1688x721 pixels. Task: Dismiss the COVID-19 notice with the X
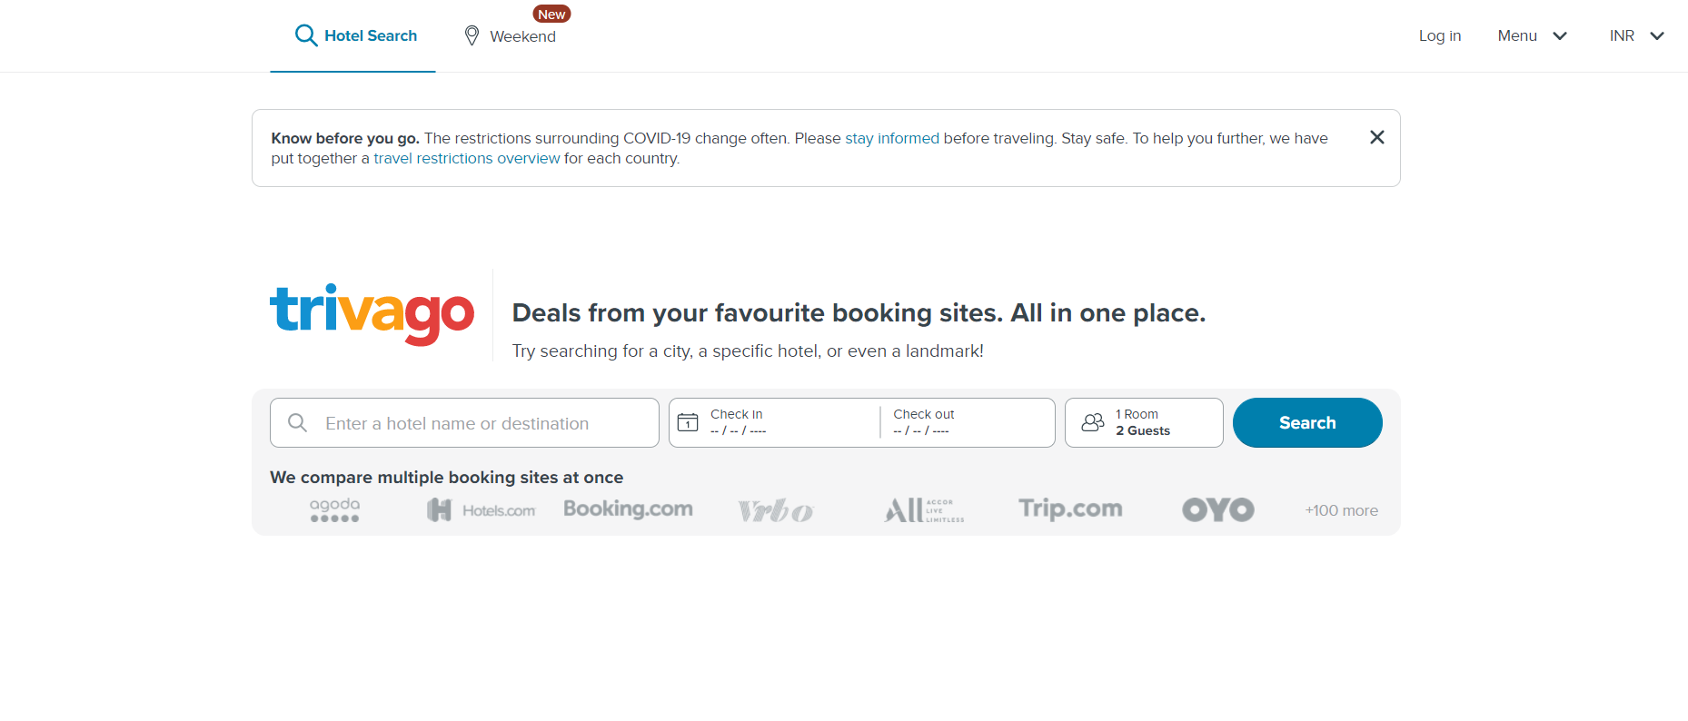pyautogui.click(x=1377, y=137)
